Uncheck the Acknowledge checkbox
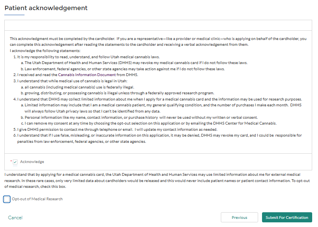The image size is (318, 227). click(15, 162)
